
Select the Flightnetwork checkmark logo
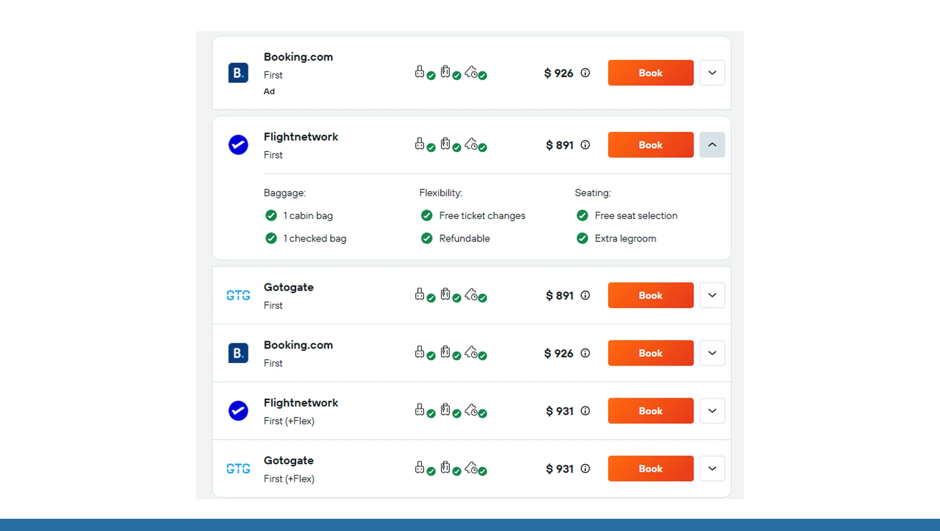tap(238, 144)
